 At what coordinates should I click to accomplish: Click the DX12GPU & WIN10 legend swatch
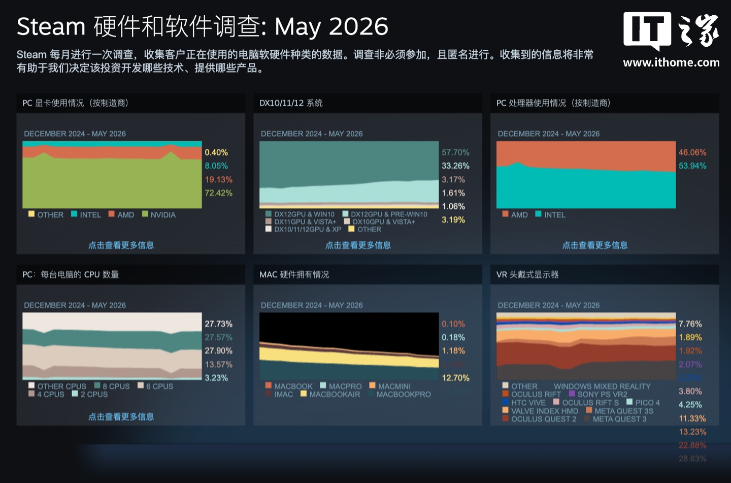point(269,214)
